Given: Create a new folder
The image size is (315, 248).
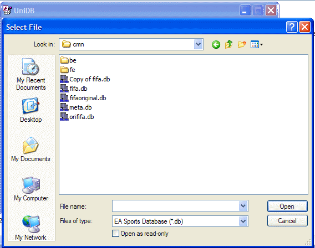Looking at the screenshot, I should (x=242, y=44).
